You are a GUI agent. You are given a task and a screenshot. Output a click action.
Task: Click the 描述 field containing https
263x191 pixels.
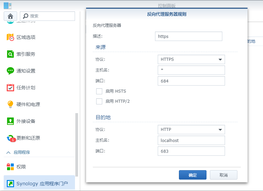coord(189,36)
